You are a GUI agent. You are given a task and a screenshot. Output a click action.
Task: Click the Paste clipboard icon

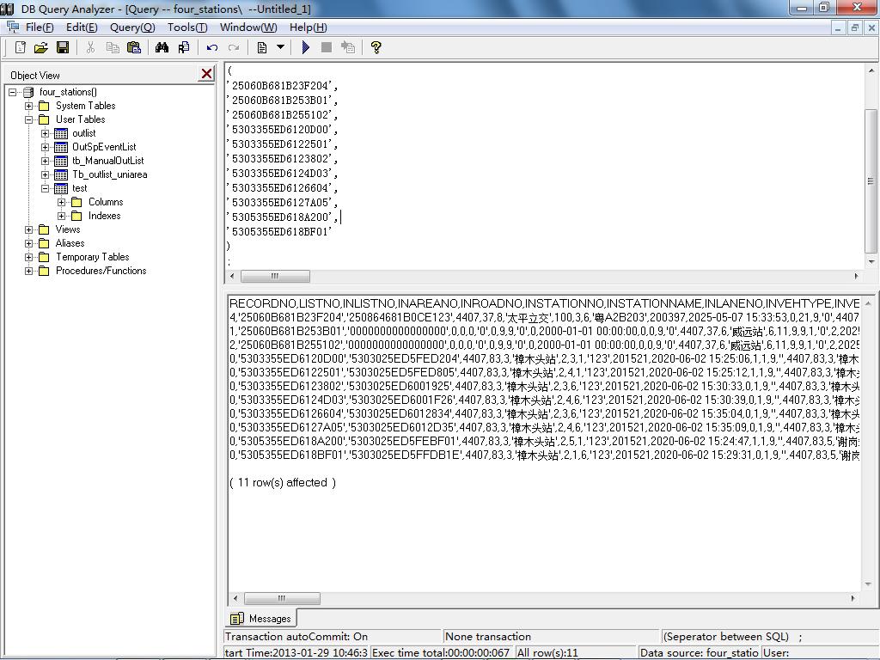133,48
